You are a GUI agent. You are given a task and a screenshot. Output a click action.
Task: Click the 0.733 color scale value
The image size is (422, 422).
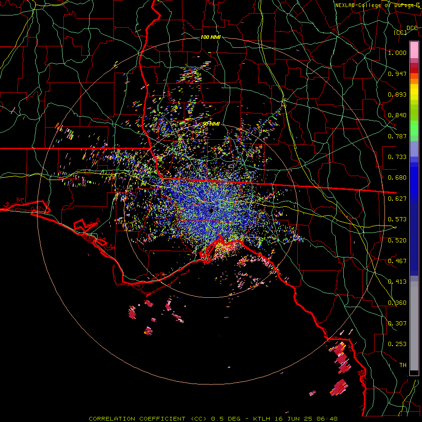coord(397,157)
